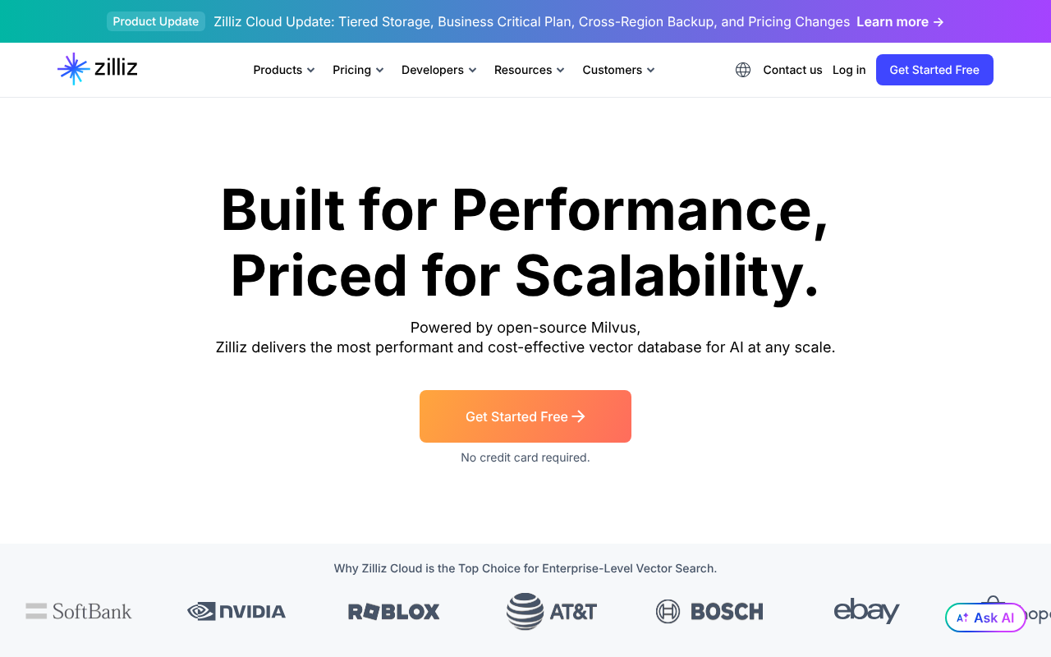
Task: Click the eBay logo
Action: click(866, 611)
